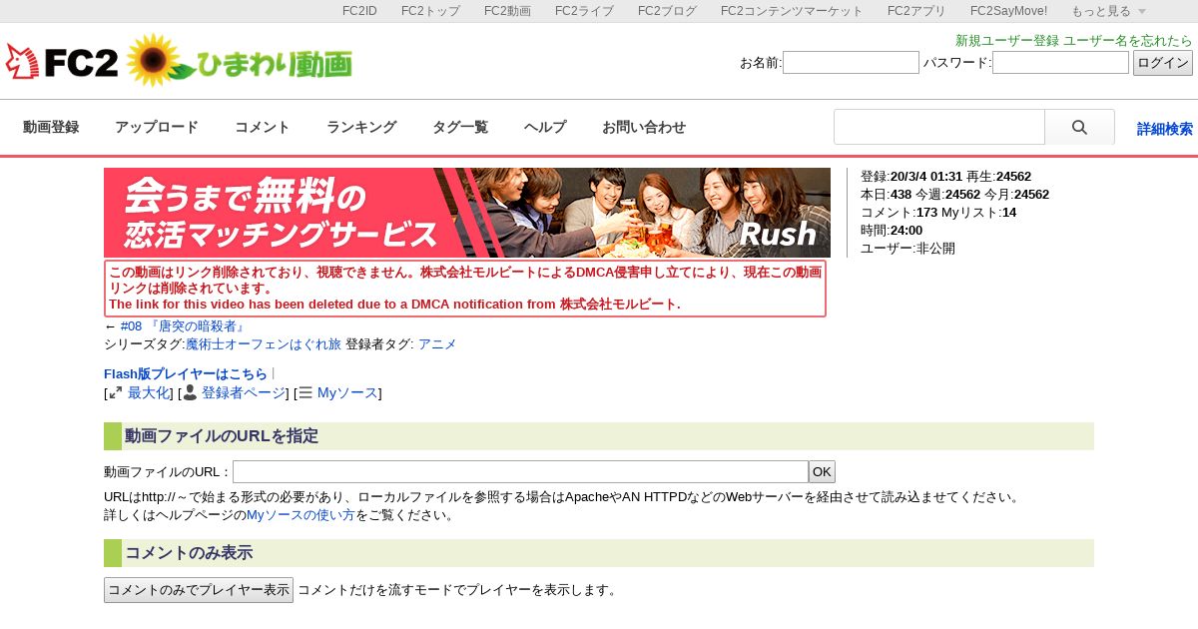Click the ユーザー:非公開 text

[907, 249]
